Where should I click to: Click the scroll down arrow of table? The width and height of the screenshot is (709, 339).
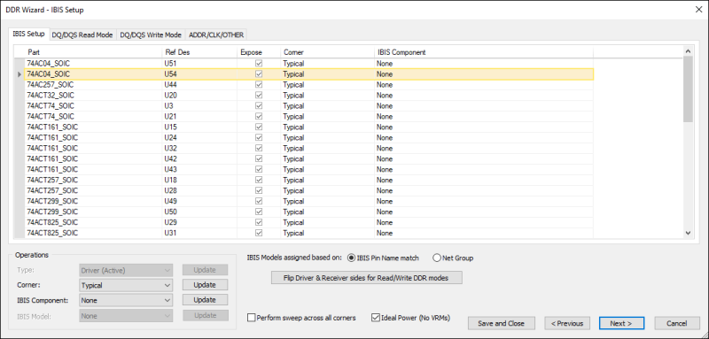tap(688, 233)
